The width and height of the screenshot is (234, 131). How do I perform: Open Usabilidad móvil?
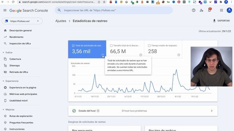[x=19, y=100]
